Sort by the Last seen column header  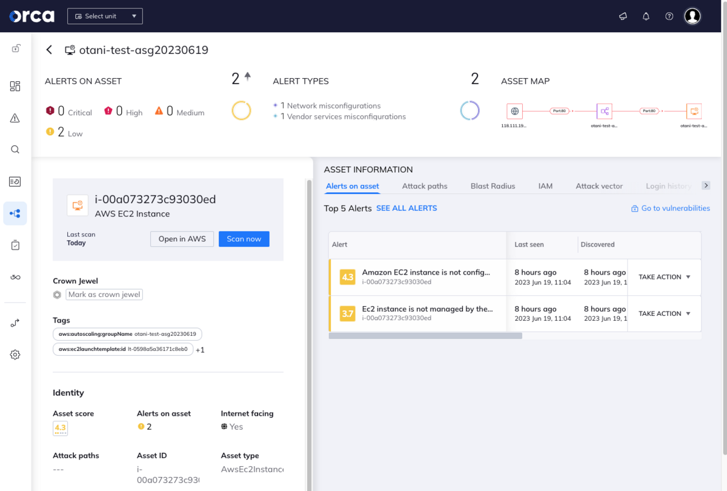point(529,244)
